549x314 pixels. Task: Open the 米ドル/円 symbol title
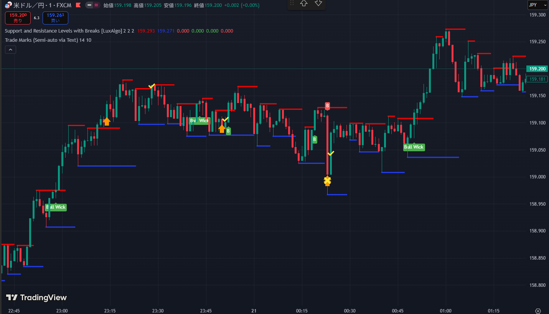click(42, 5)
